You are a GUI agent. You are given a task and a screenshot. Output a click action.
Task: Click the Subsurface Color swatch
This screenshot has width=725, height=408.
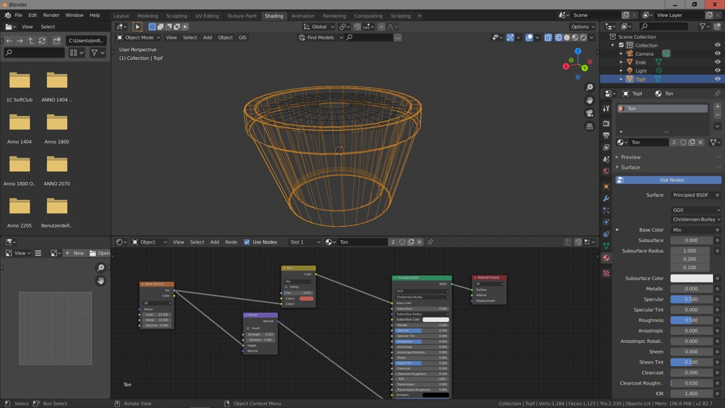click(691, 278)
